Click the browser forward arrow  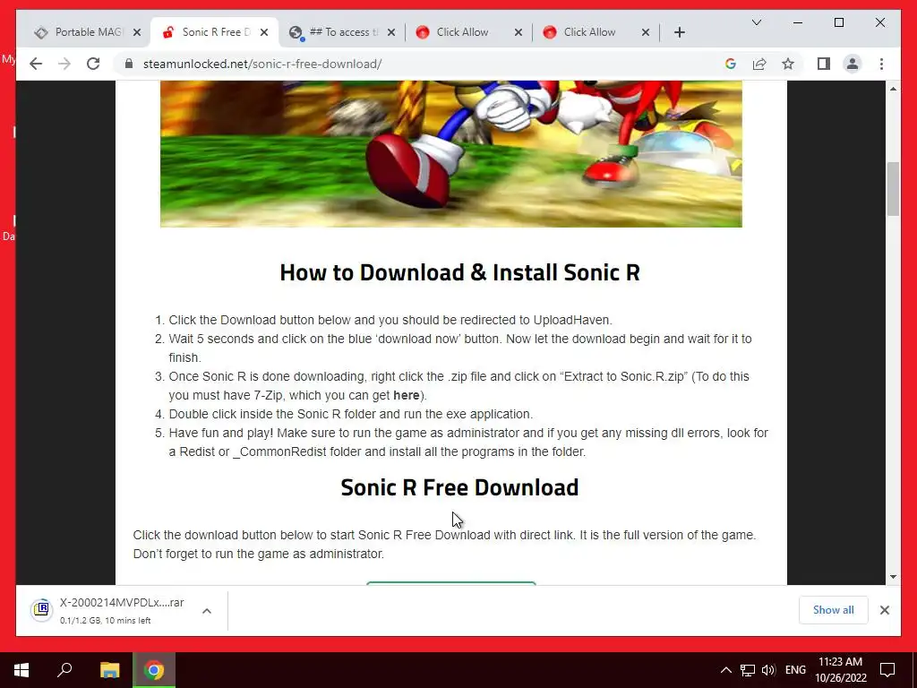tap(64, 64)
